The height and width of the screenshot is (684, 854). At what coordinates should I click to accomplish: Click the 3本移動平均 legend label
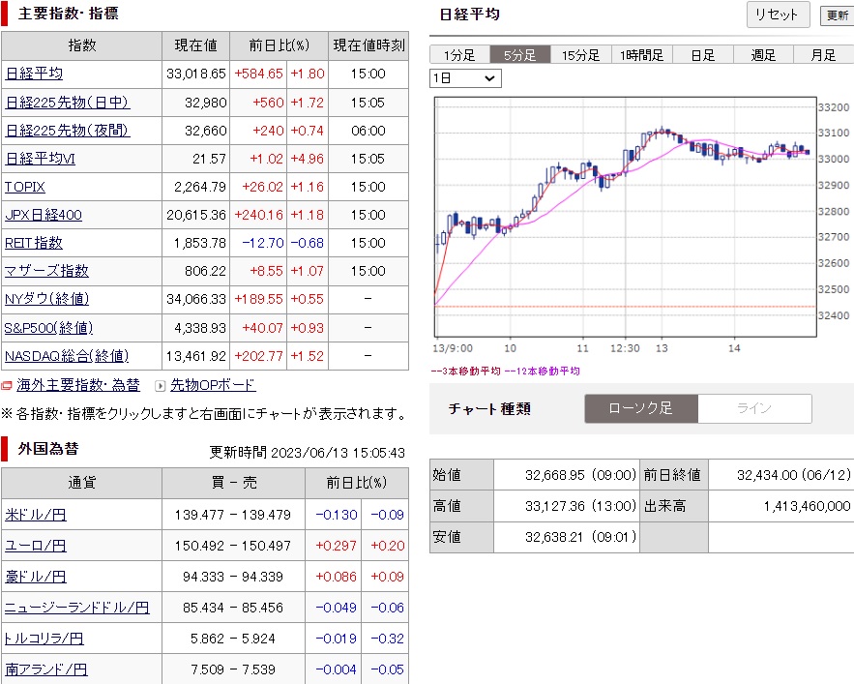[x=465, y=372]
